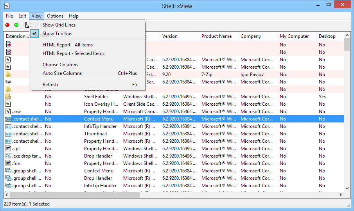
Task: Click the ".cpl" extension cell
Action: pyautogui.click(x=16, y=149)
